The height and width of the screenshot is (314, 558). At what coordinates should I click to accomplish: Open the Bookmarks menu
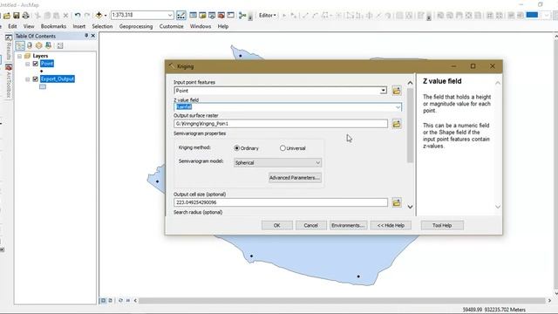click(x=53, y=26)
